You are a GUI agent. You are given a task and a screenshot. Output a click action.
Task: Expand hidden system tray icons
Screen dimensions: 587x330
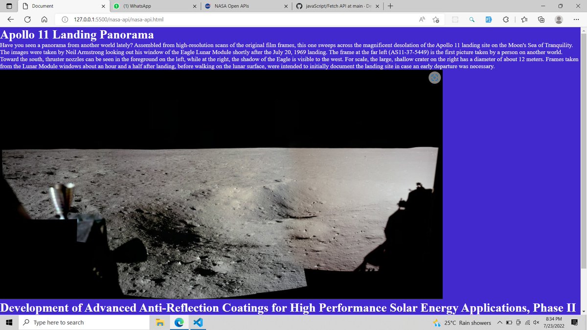[x=499, y=323]
